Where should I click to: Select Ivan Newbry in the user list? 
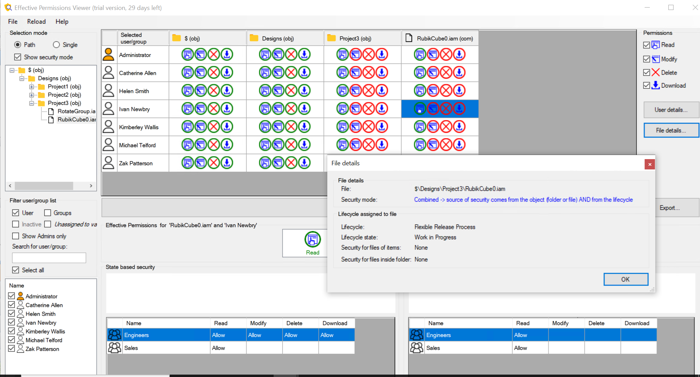tap(42, 322)
